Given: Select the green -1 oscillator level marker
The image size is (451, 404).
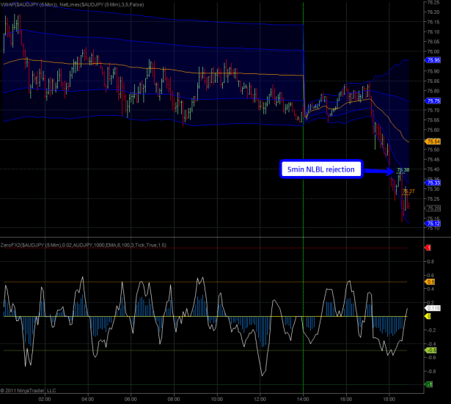Looking at the screenshot, I should tap(429, 385).
